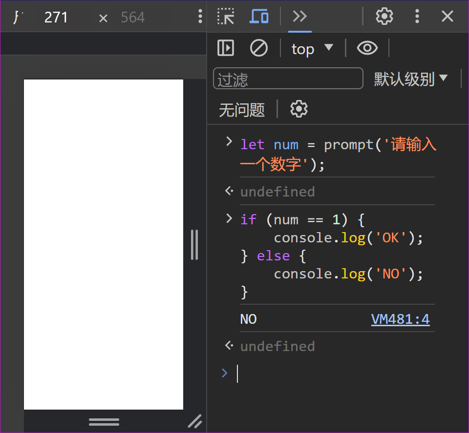Open console settings gear beside 无问题
The height and width of the screenshot is (433, 469).
coord(299,109)
